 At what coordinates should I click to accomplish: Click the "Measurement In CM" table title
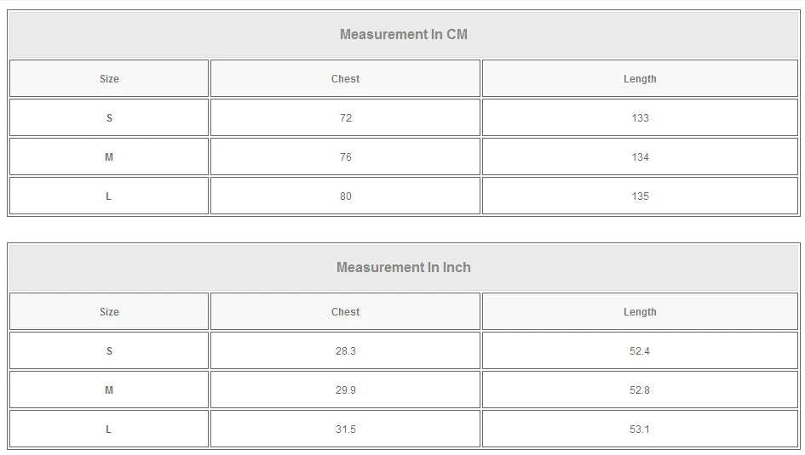(403, 35)
